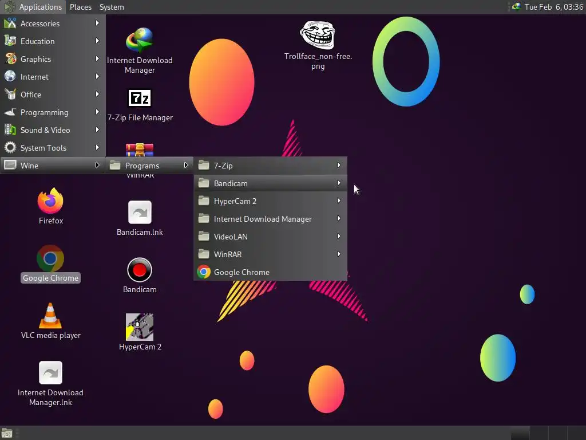Click the Accessories scissors icon

(10, 23)
